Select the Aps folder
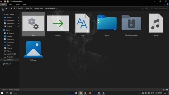The image size is (169, 95). [34, 24]
